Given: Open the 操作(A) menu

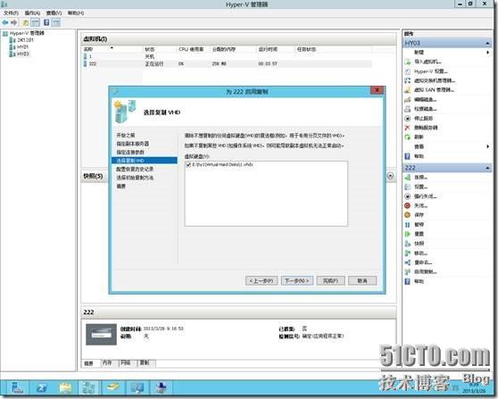Looking at the screenshot, I should coord(32,13).
